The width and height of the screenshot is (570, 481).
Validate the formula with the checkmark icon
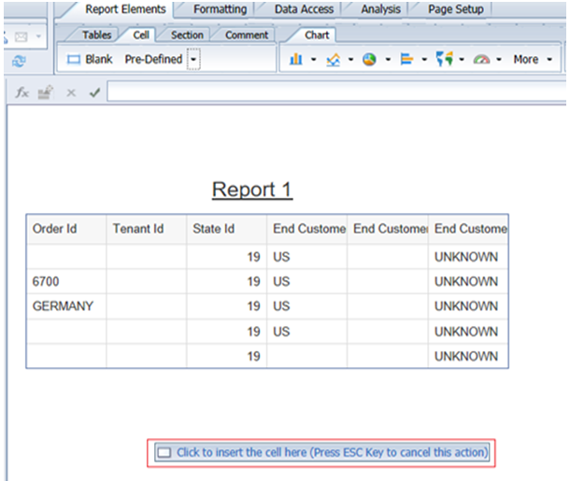[95, 92]
